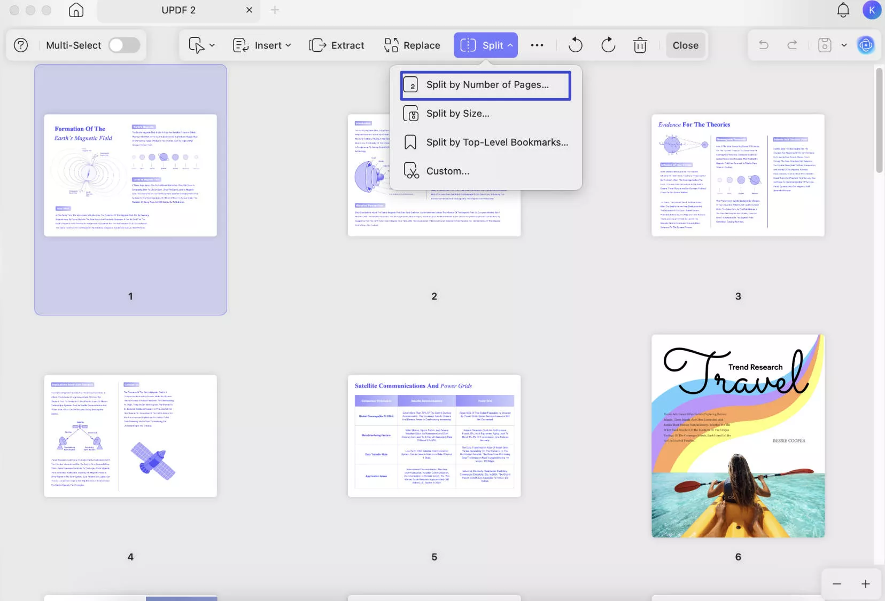This screenshot has width=885, height=601.
Task: Rotate pages counterclockwise
Action: click(x=576, y=45)
